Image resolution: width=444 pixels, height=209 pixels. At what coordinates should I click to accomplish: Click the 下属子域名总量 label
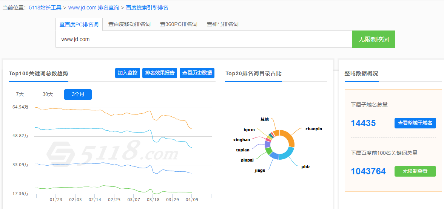coord(369,105)
